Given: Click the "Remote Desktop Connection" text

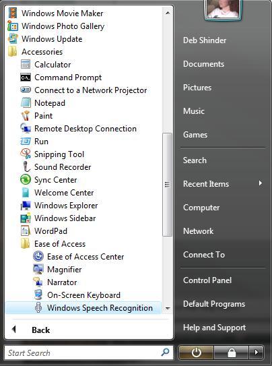Looking at the screenshot, I should [86, 129].
